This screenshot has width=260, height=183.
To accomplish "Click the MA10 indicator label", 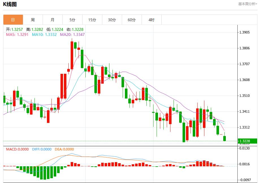I will 44,35.
